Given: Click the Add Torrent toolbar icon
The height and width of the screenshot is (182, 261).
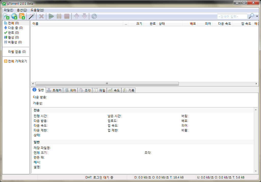Looking at the screenshot, I should point(6,16).
